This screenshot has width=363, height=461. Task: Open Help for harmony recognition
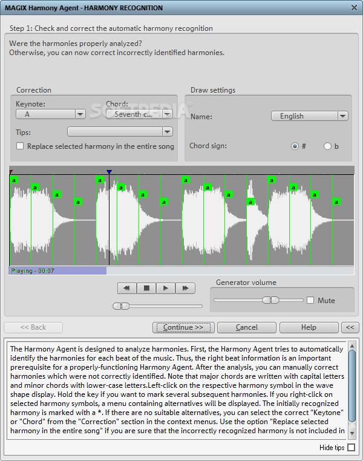(309, 327)
